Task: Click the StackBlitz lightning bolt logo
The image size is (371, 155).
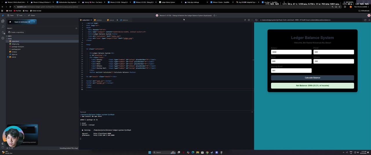Action: coord(3,15)
